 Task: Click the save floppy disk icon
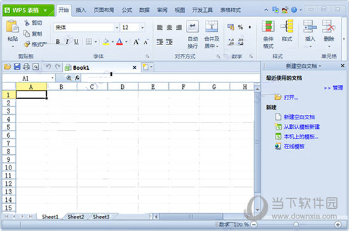17,67
